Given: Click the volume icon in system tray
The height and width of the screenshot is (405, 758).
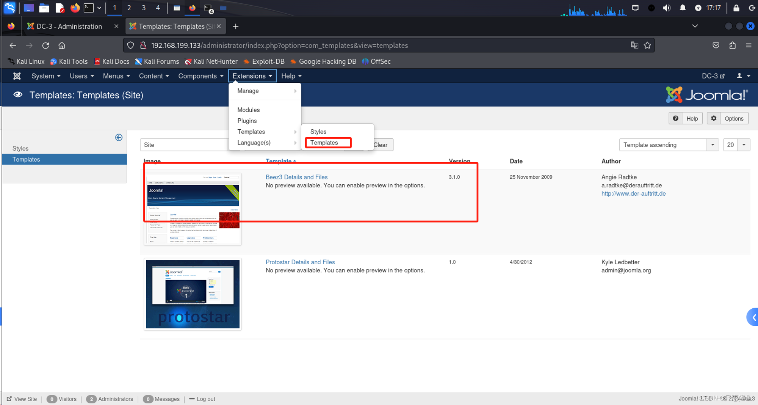Looking at the screenshot, I should coord(667,8).
